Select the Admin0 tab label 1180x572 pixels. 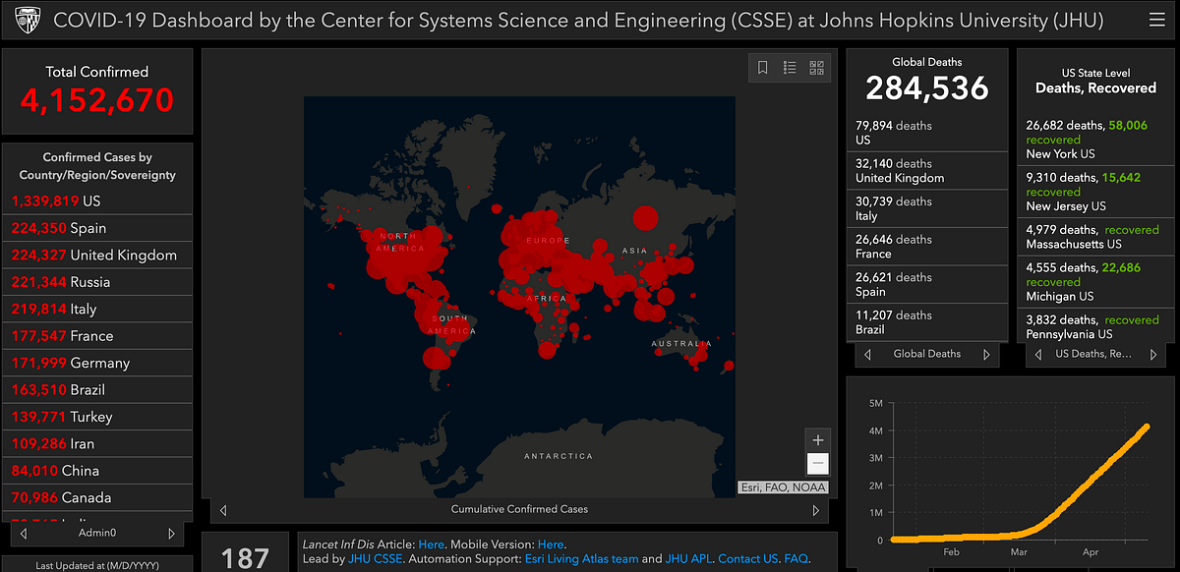coord(97,534)
